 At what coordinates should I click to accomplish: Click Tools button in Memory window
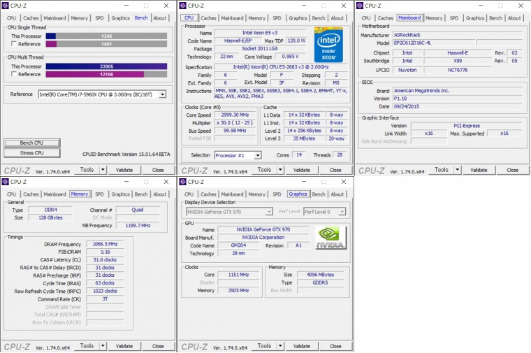pyautogui.click(x=87, y=346)
